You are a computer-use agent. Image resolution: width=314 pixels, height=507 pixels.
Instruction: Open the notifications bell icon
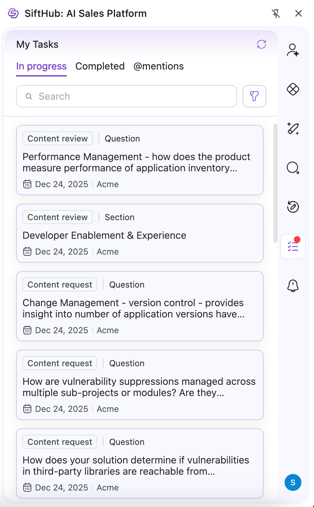pyautogui.click(x=293, y=286)
